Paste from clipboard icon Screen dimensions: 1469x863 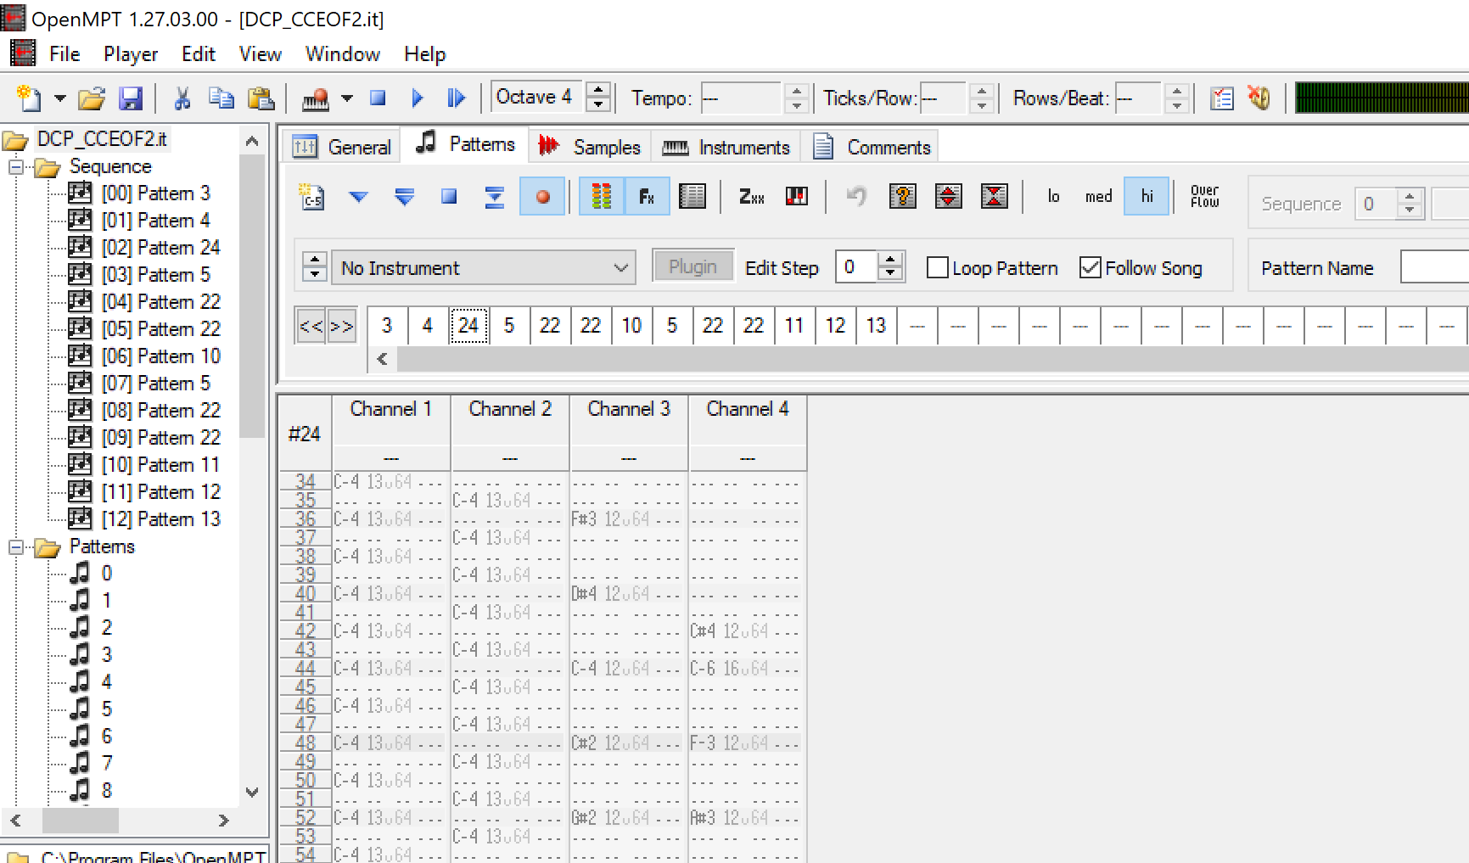point(261,98)
